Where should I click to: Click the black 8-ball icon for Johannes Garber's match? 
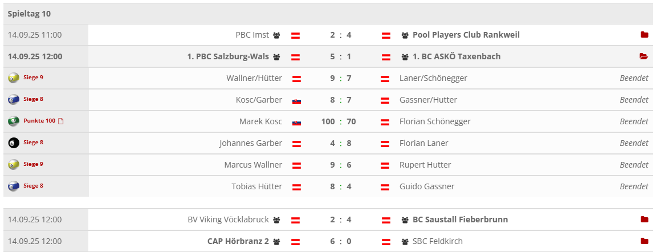tap(14, 143)
